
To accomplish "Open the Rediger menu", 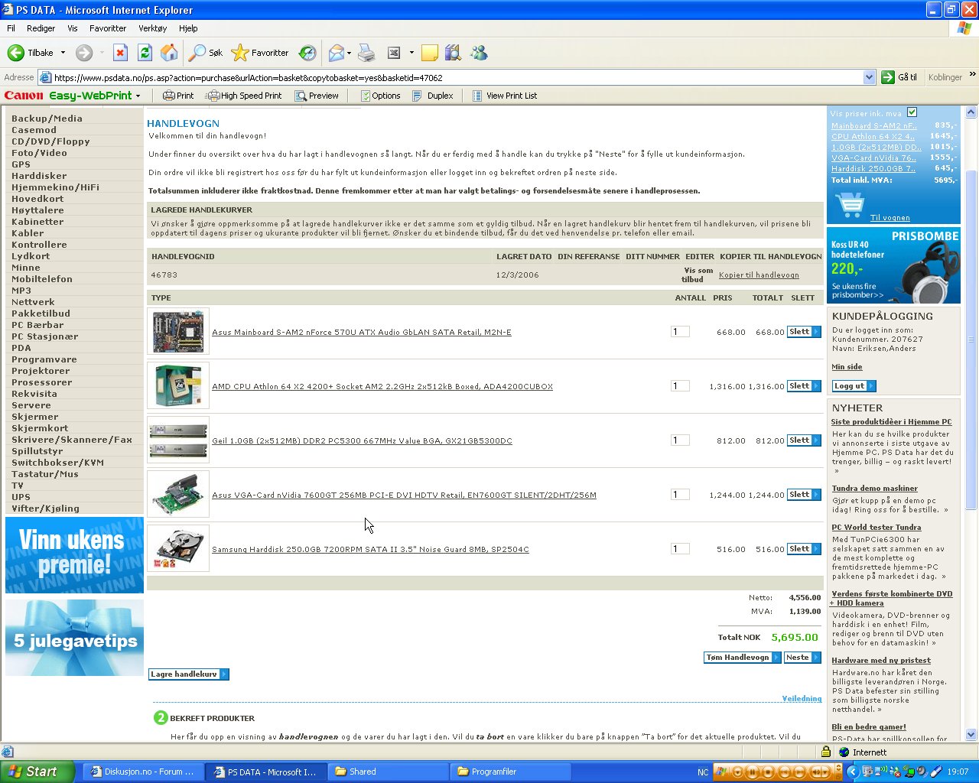I will tap(41, 28).
